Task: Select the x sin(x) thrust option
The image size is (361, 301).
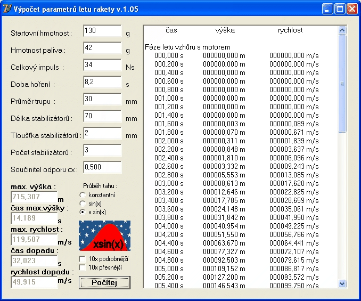Action: [82, 212]
